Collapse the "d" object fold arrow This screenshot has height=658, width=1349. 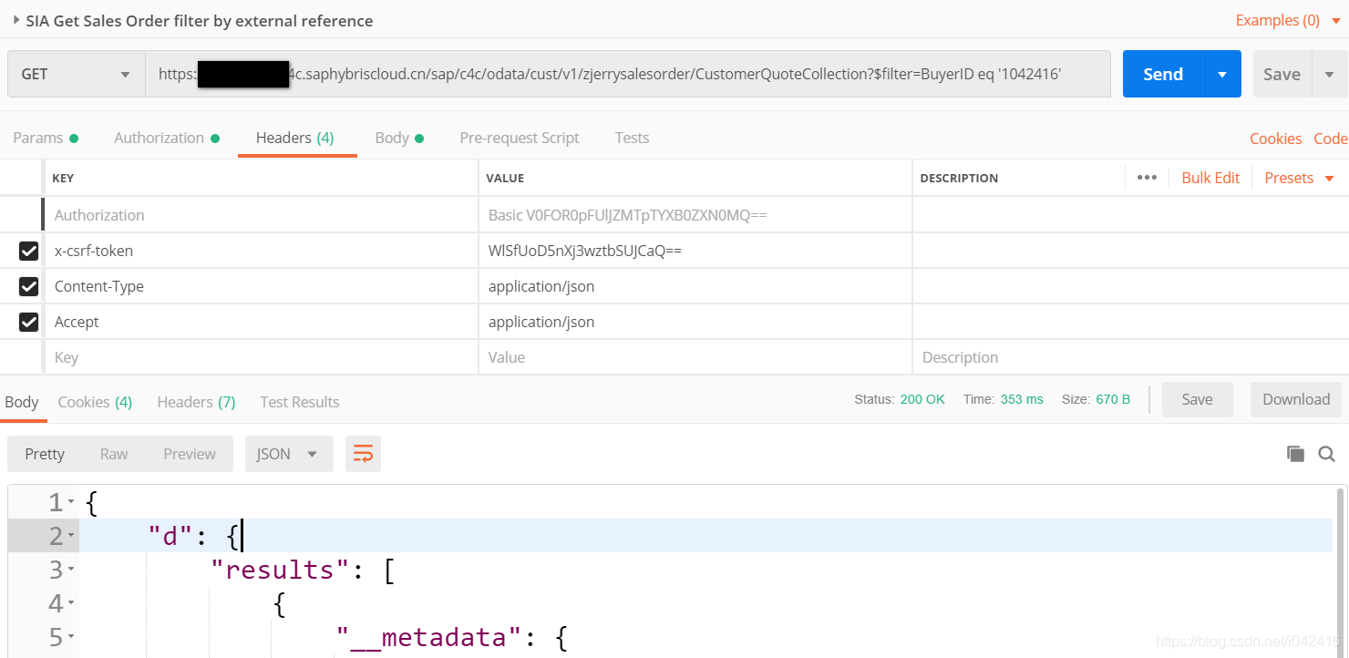coord(71,536)
